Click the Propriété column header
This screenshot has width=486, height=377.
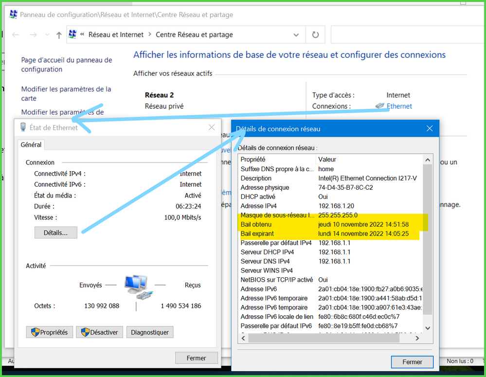tap(277, 160)
